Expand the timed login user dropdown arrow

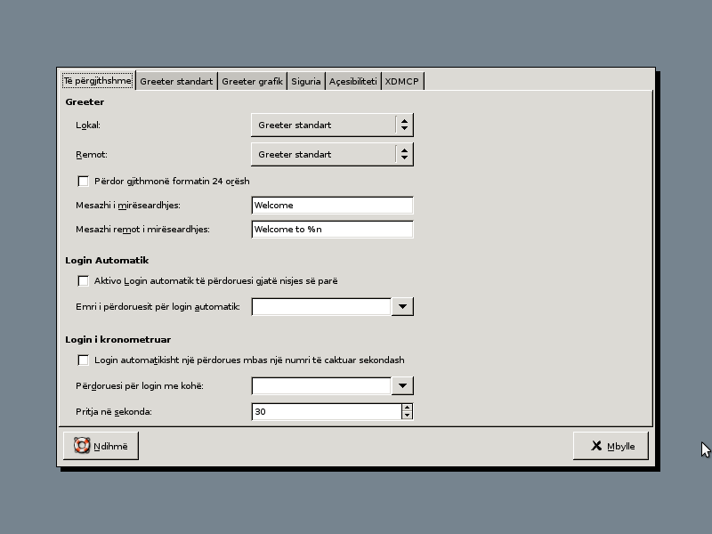402,385
